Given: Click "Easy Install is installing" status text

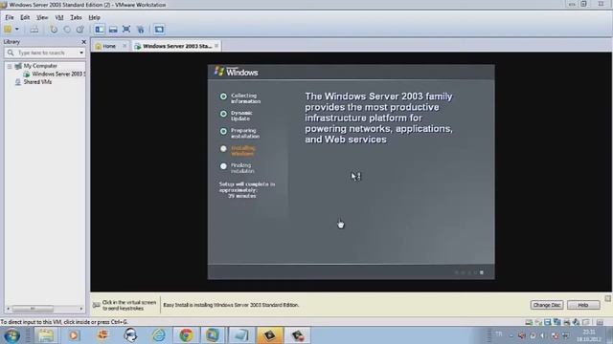Looking at the screenshot, I should click(231, 305).
